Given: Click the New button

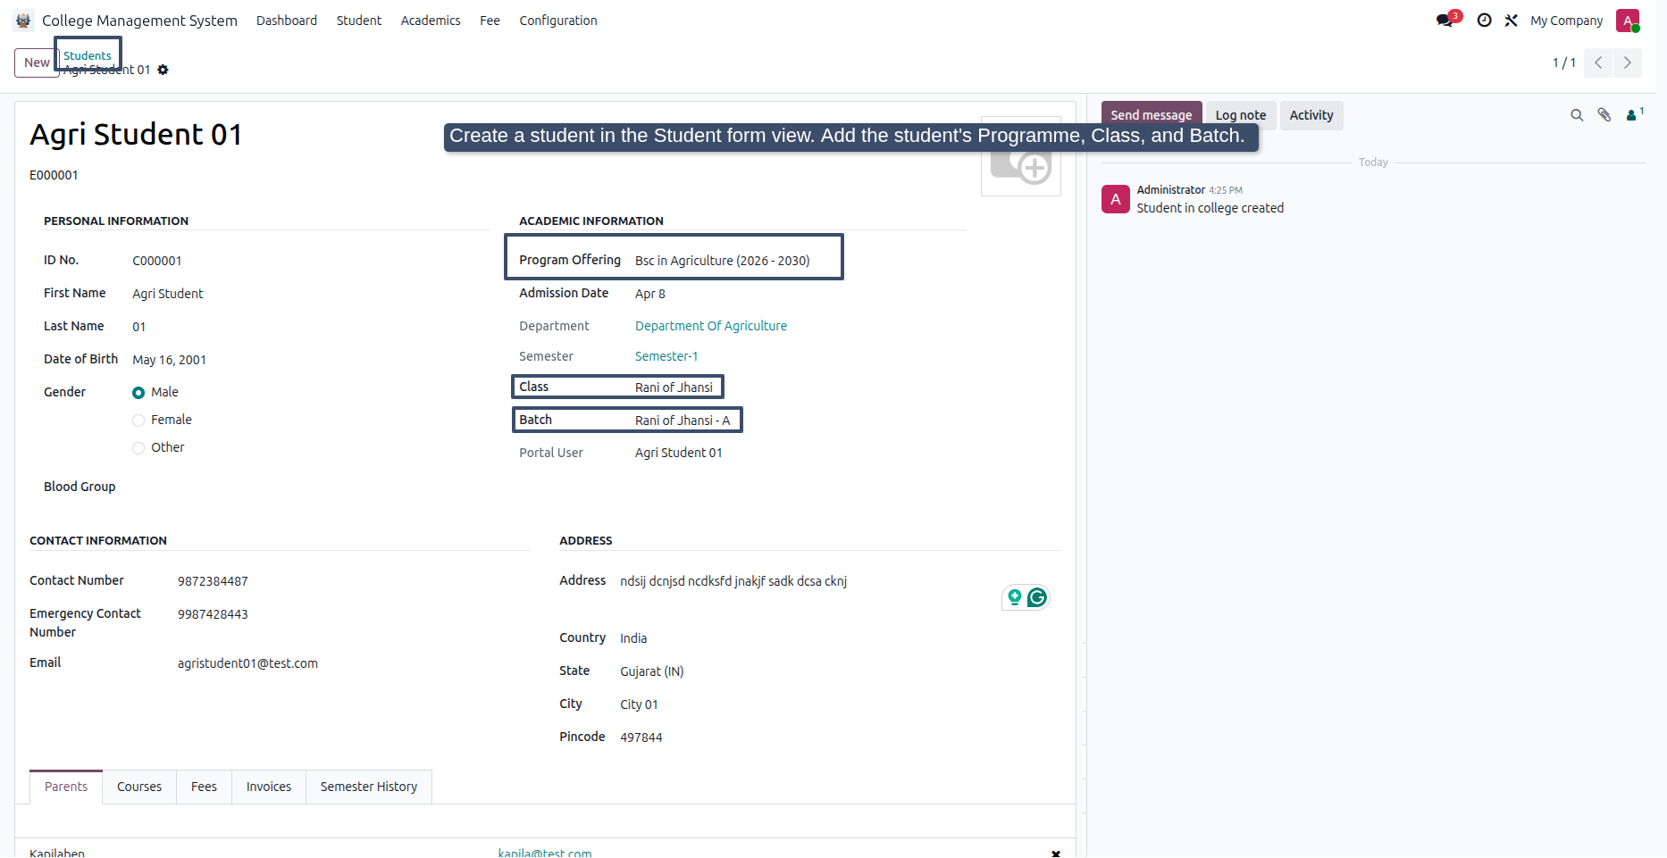Looking at the screenshot, I should click(37, 62).
